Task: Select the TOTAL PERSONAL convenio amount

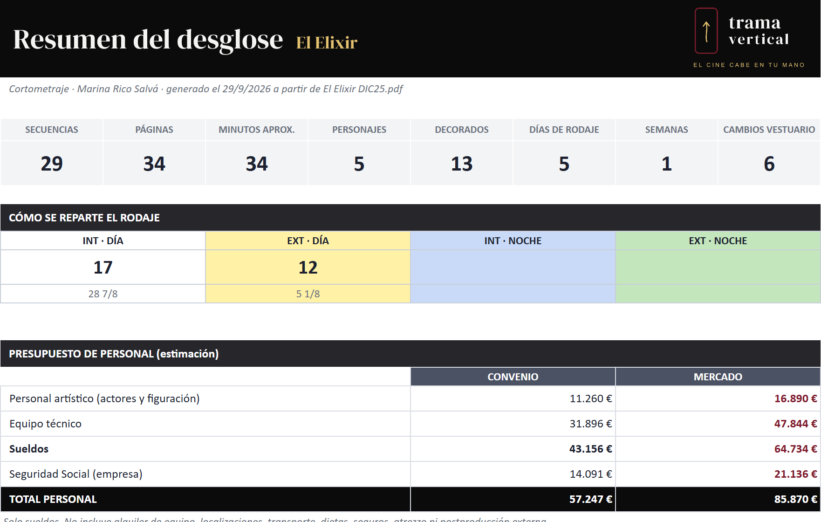Action: [590, 499]
